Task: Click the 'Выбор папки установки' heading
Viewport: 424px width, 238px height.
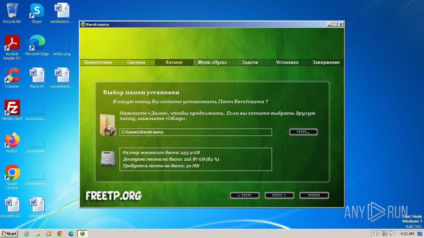Action: (141, 93)
